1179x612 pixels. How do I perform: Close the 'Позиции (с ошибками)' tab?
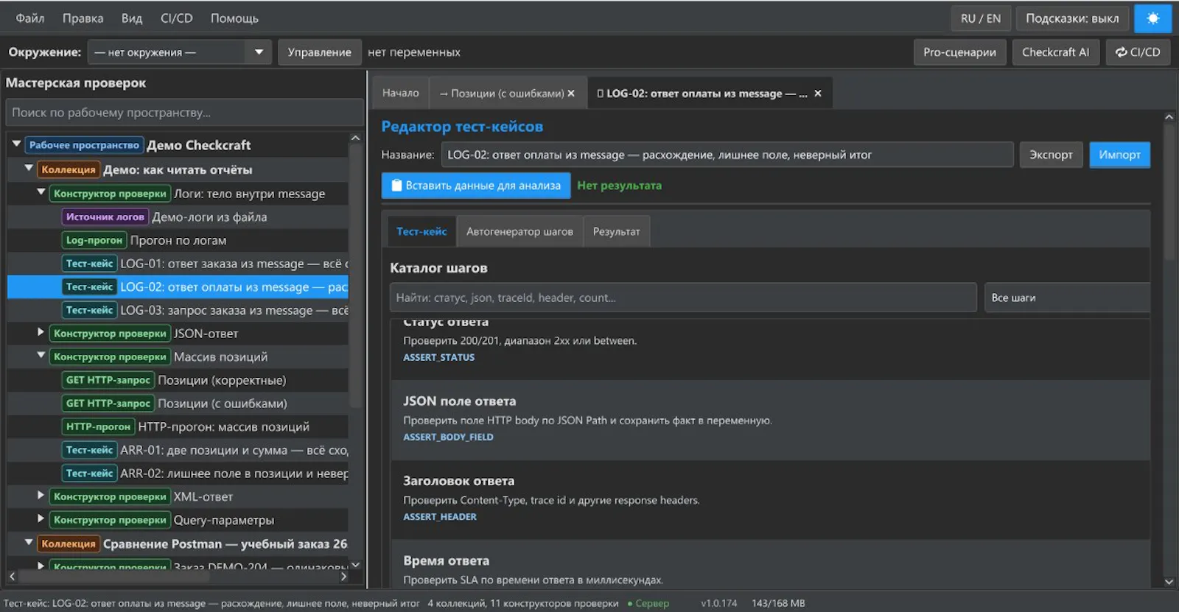[571, 94]
